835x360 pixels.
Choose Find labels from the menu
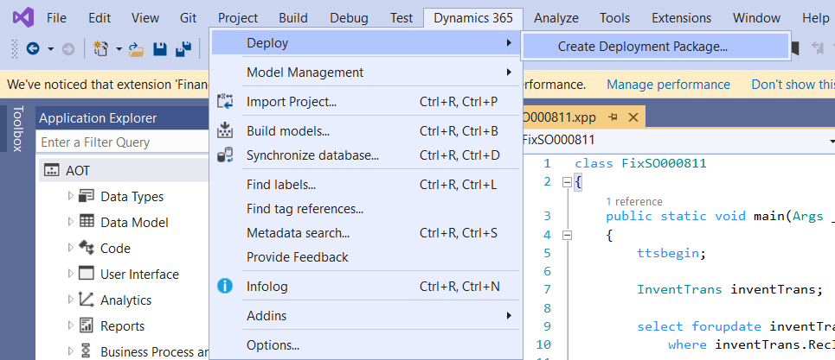click(x=365, y=185)
